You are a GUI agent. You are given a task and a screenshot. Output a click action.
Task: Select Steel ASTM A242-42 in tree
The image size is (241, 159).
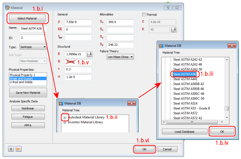click(x=188, y=59)
